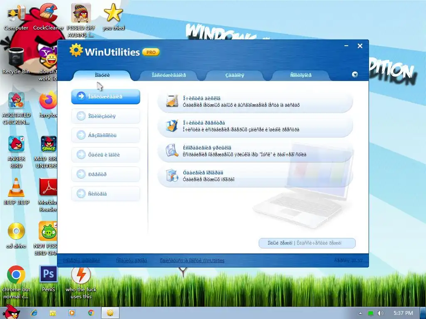
Task: Open the Angry Bird Start button
Action: click(10, 312)
